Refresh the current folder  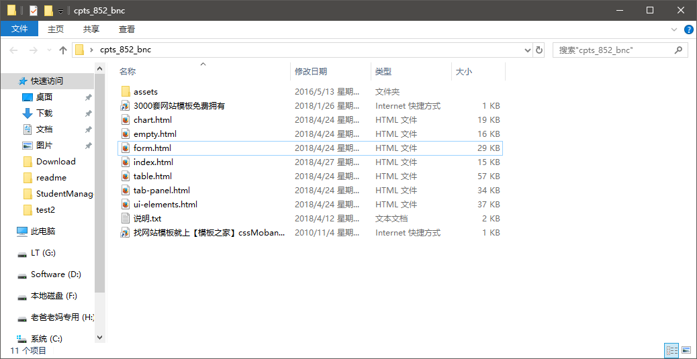point(539,50)
